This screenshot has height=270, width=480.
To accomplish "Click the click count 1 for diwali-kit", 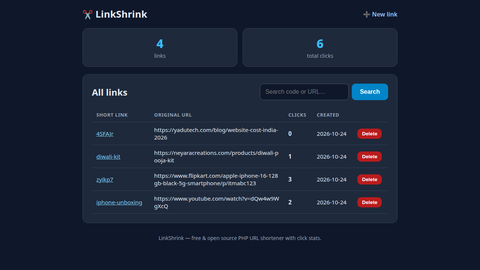I will pyautogui.click(x=290, y=157).
